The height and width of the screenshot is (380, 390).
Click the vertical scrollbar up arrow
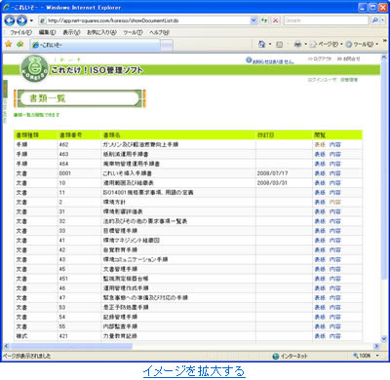point(383,58)
